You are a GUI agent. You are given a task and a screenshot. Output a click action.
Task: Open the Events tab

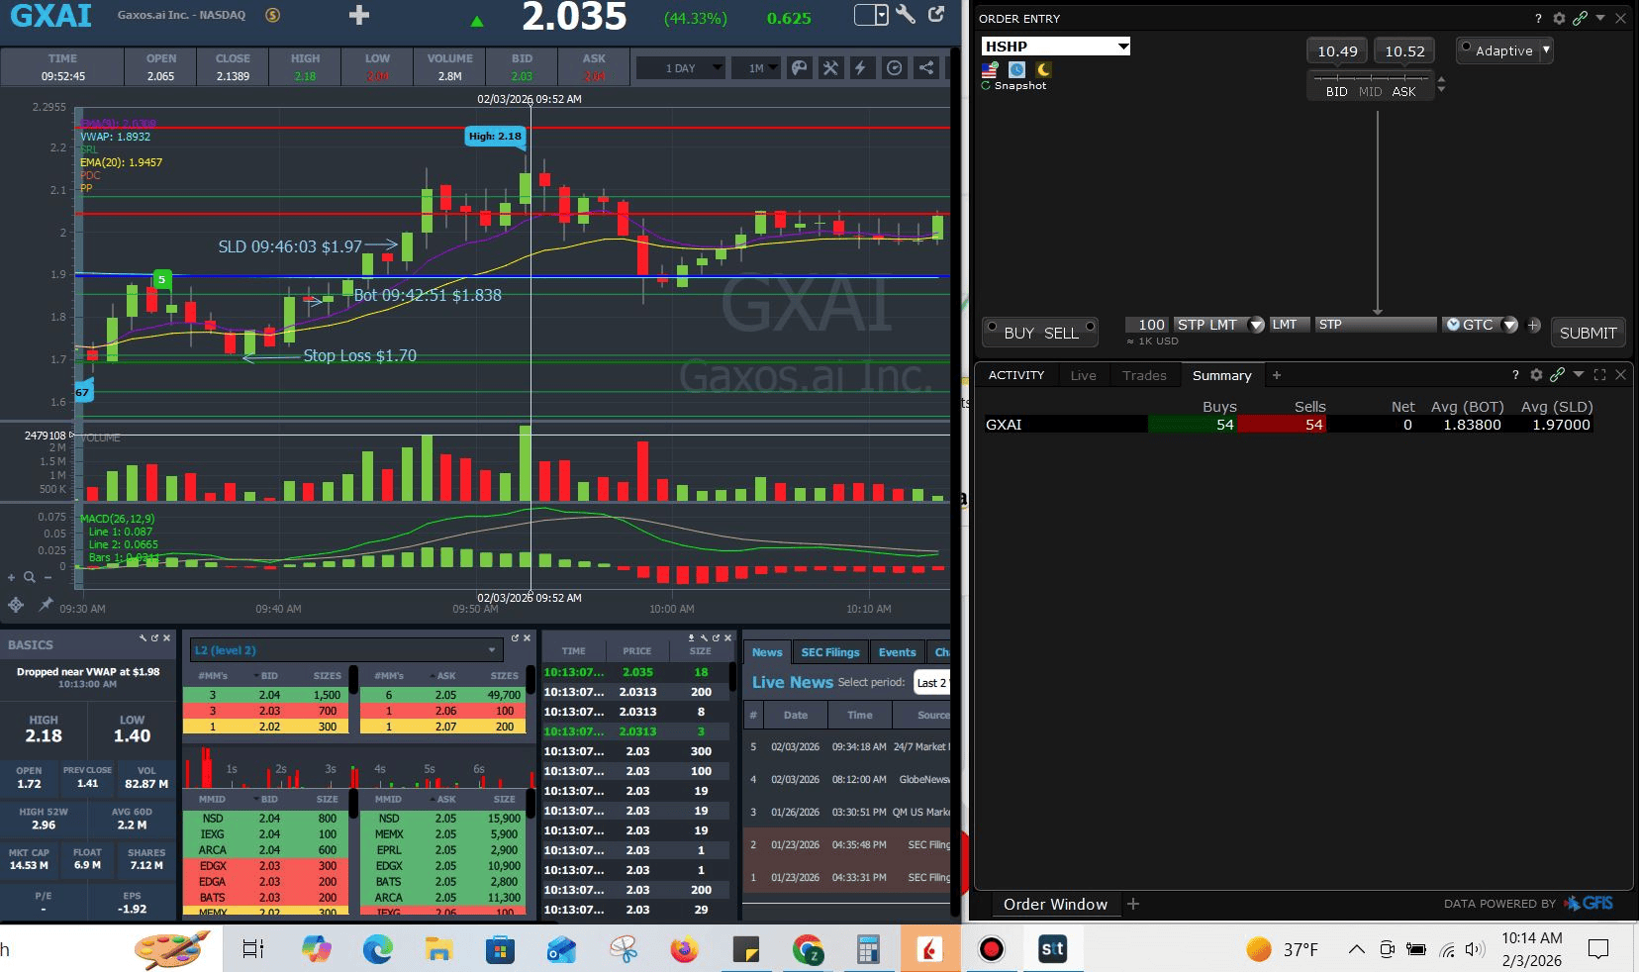(898, 652)
